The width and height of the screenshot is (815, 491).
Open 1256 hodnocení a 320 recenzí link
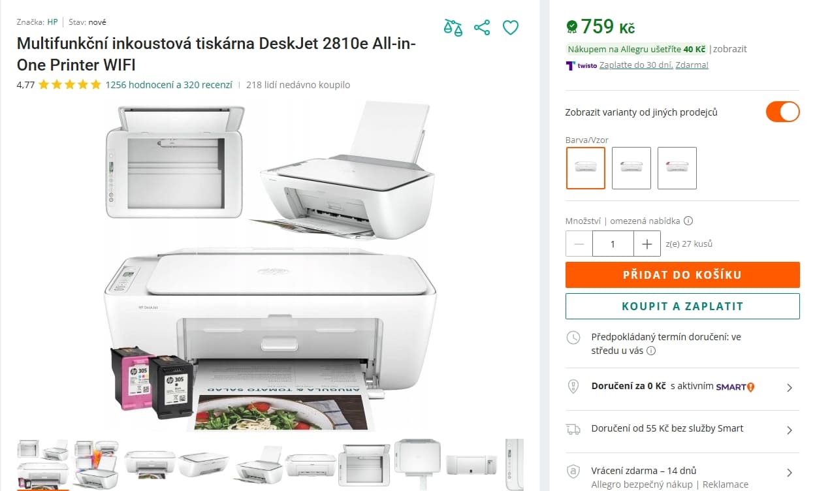(x=168, y=85)
